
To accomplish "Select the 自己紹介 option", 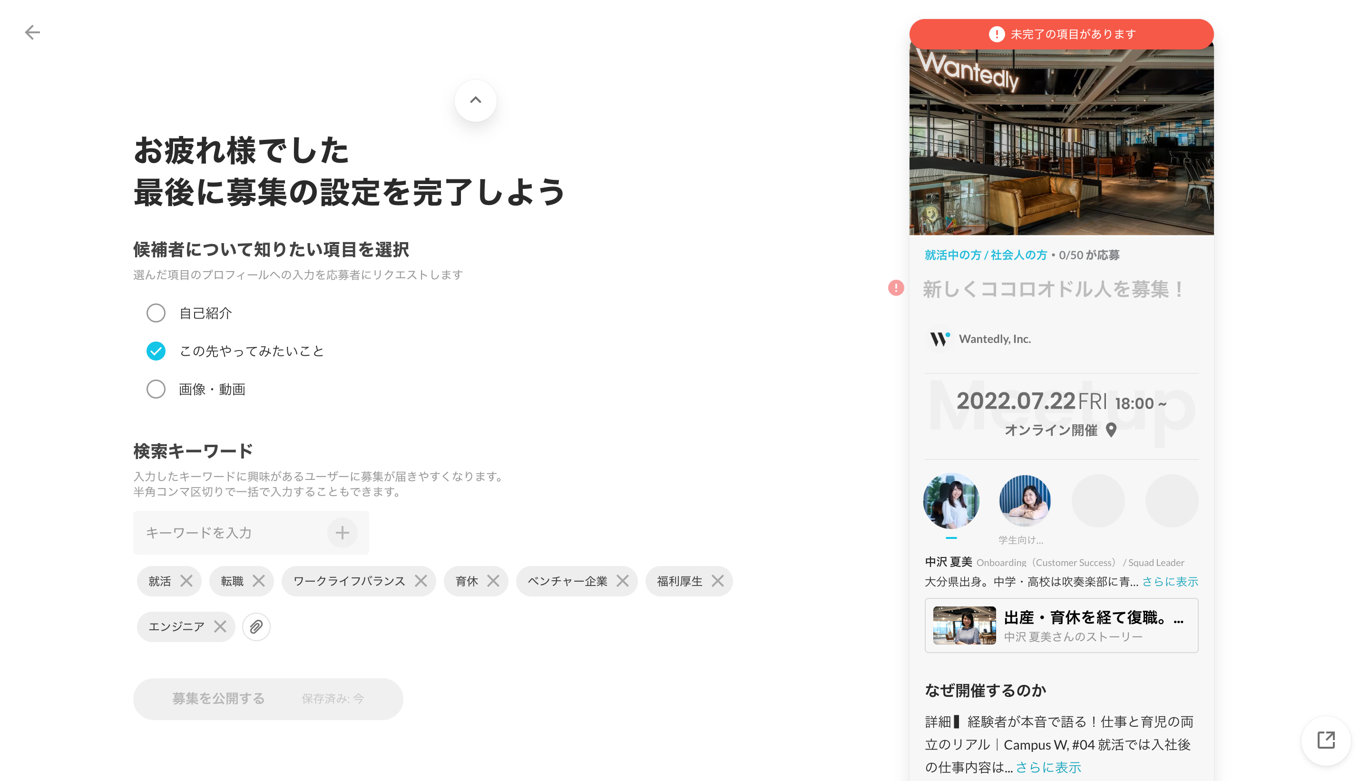I will point(156,313).
